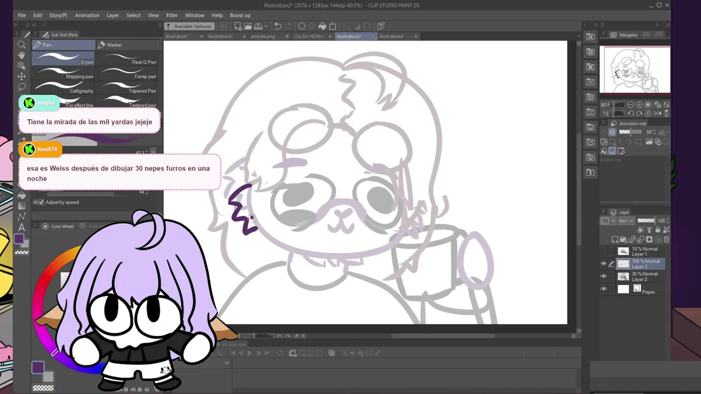701x394 pixels.
Task: Create a layer mask
Action: (650, 240)
